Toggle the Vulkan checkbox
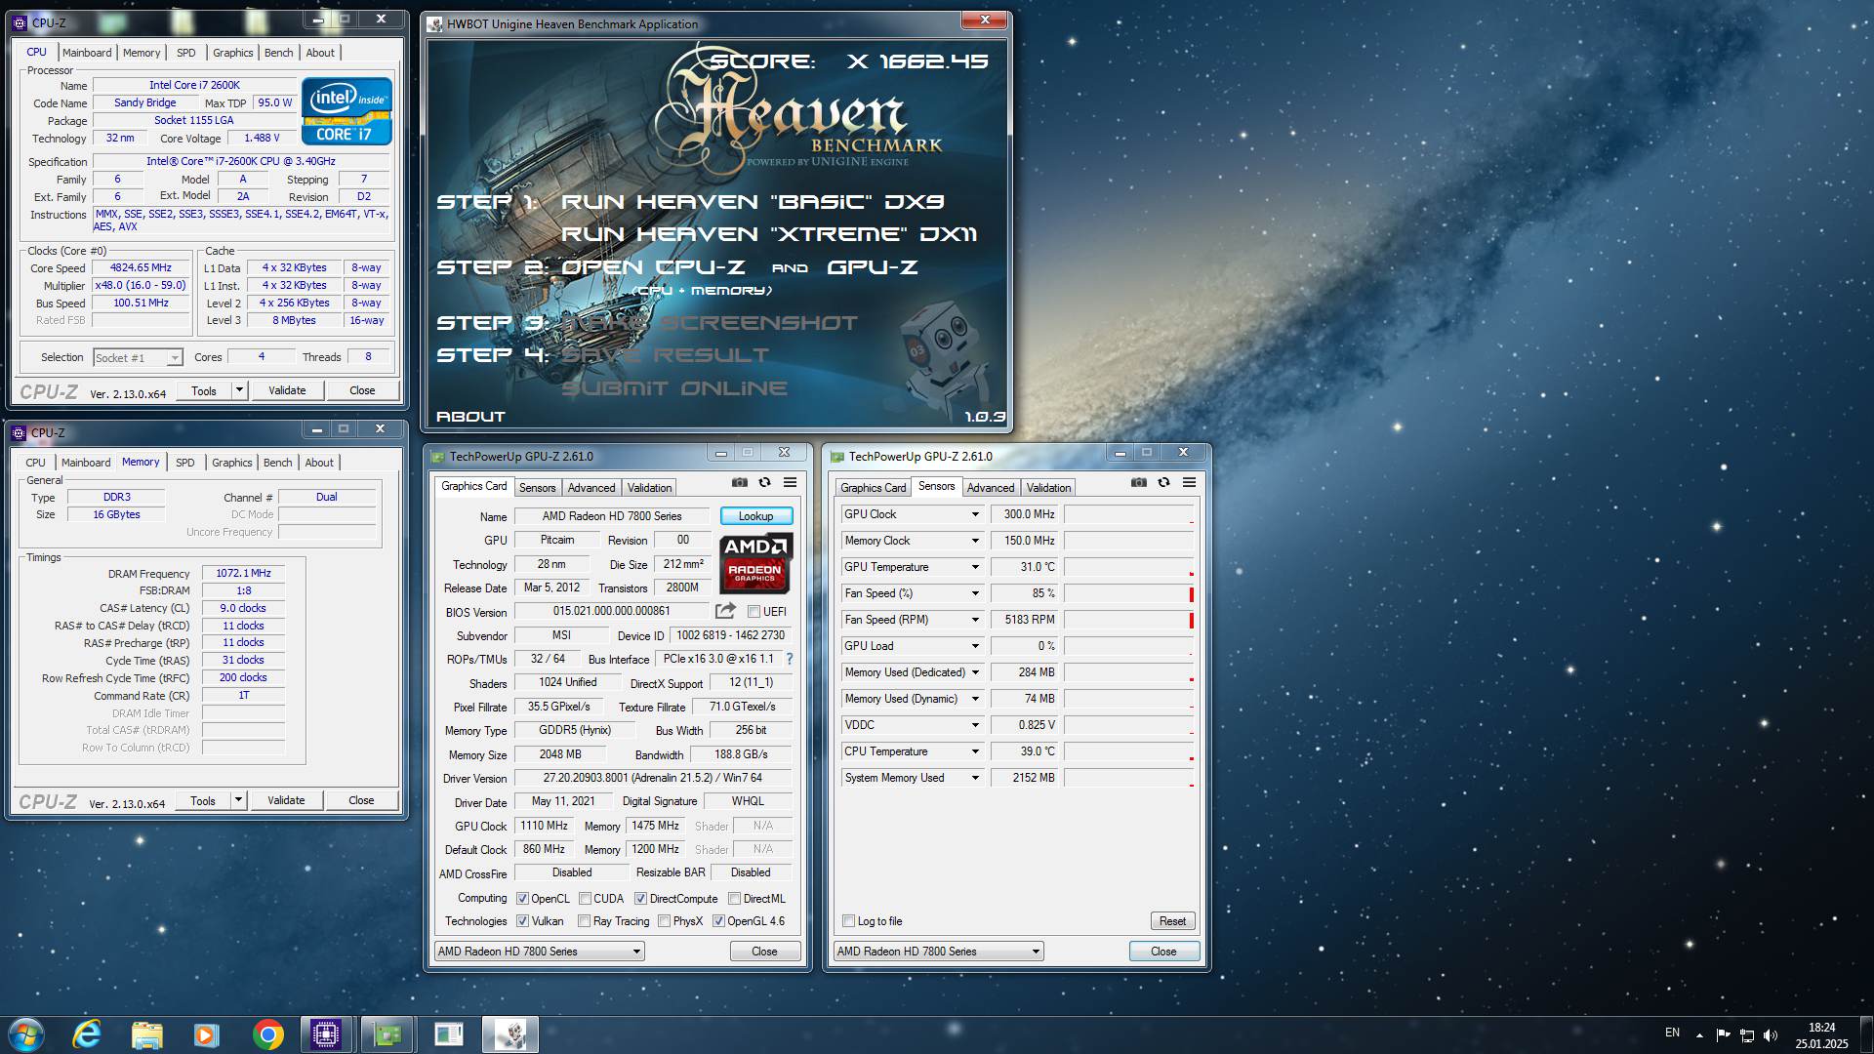This screenshot has height=1054, width=1874. point(522,921)
